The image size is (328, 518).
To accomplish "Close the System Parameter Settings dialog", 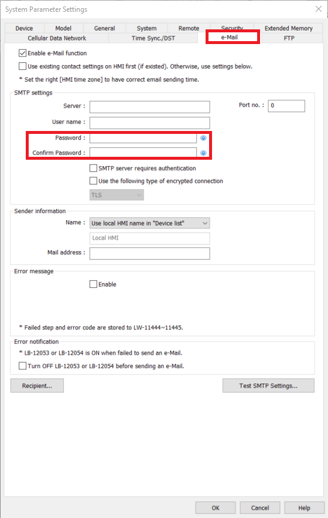I will [x=319, y=9].
